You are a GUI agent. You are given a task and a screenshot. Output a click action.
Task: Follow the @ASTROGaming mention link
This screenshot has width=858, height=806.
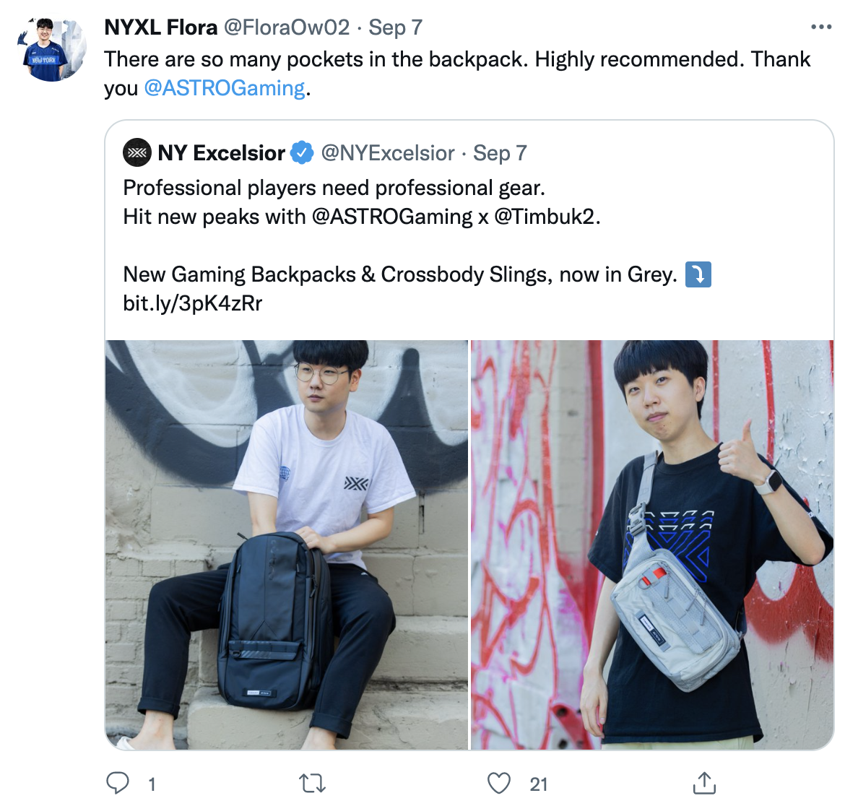(x=225, y=88)
